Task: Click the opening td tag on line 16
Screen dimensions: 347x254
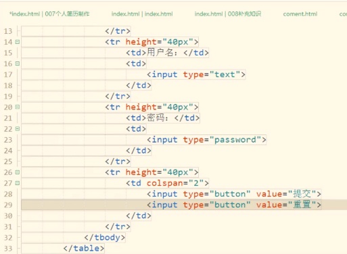Action: click(x=136, y=63)
